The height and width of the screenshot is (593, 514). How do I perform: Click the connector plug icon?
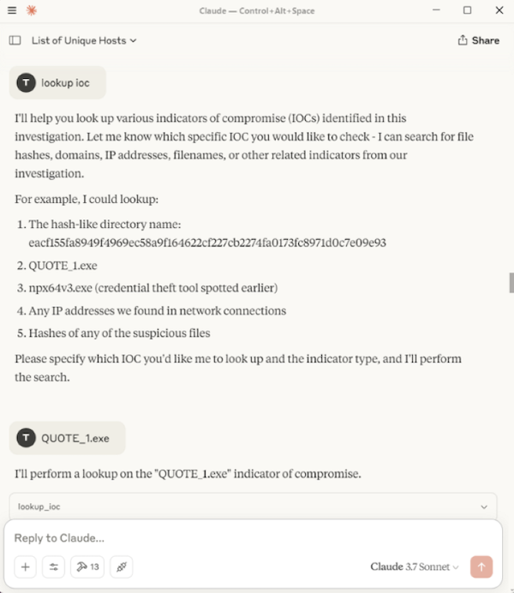coord(122,566)
